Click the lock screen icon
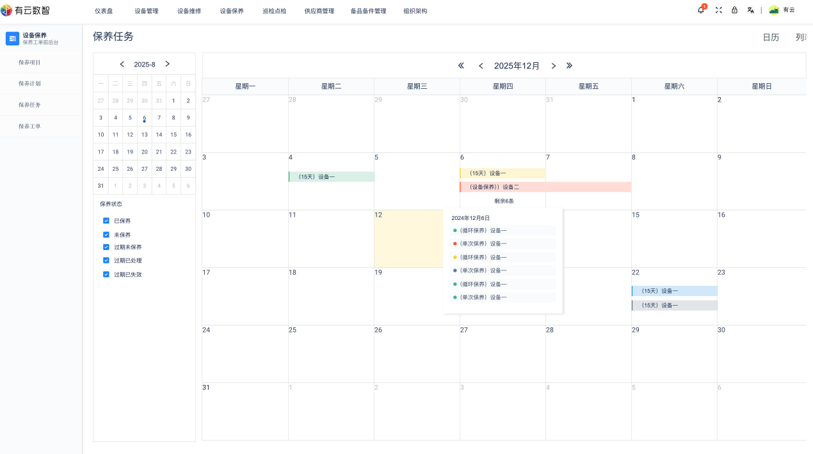813x454 pixels. click(x=734, y=10)
